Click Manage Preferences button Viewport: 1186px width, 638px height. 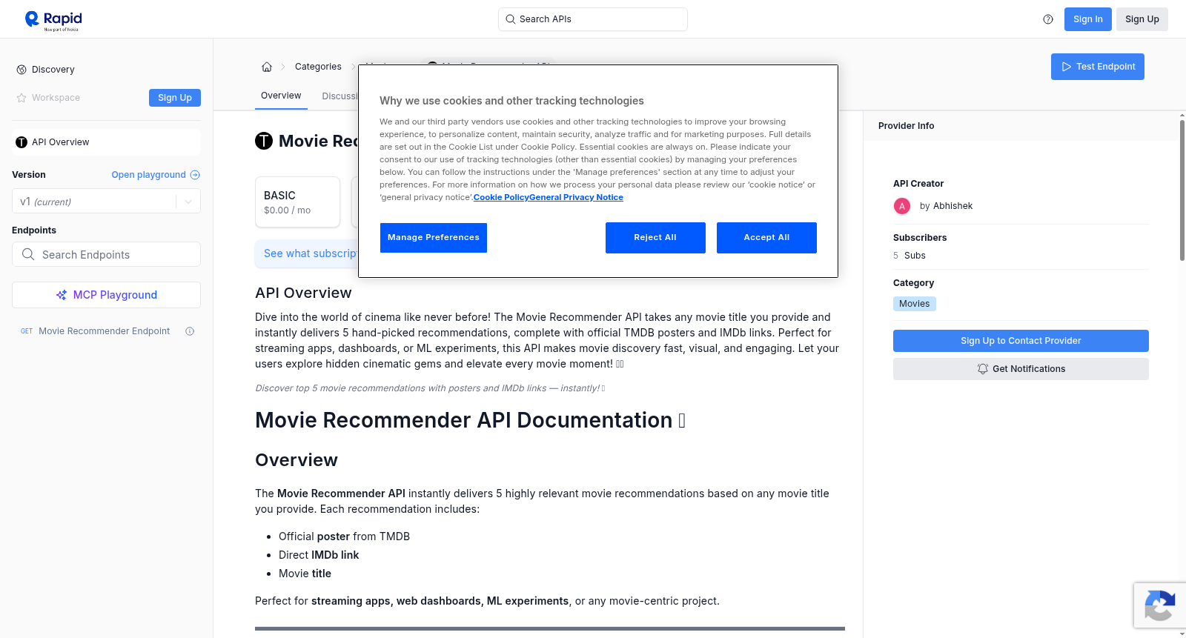(434, 238)
